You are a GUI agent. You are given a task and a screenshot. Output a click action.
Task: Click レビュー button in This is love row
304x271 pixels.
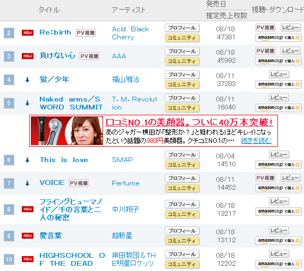[x=279, y=155]
